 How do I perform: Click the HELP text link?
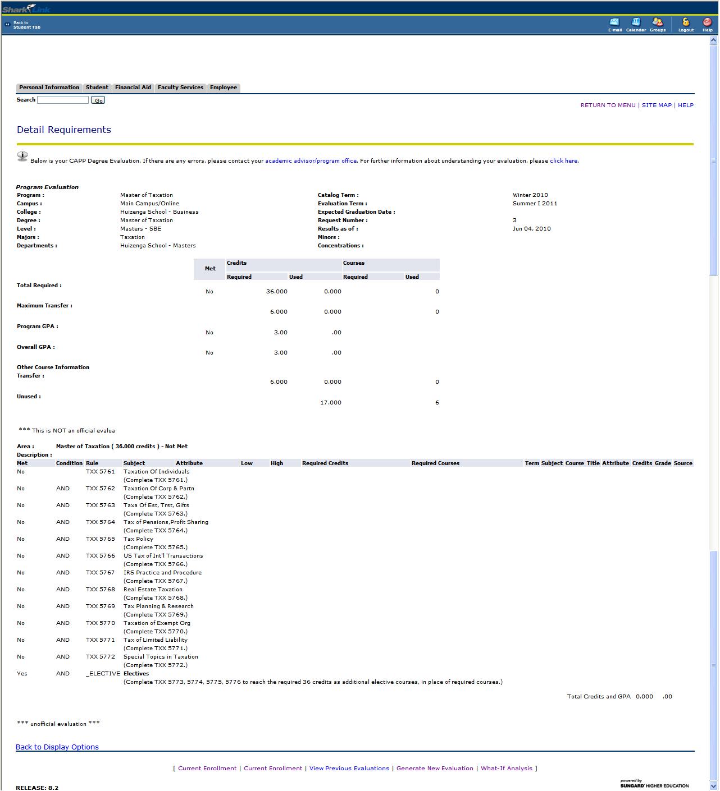[x=686, y=105]
